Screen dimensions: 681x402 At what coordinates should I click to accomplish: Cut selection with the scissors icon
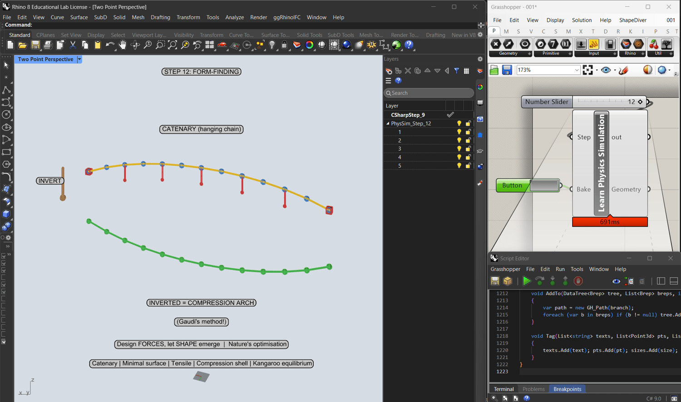pos(73,45)
